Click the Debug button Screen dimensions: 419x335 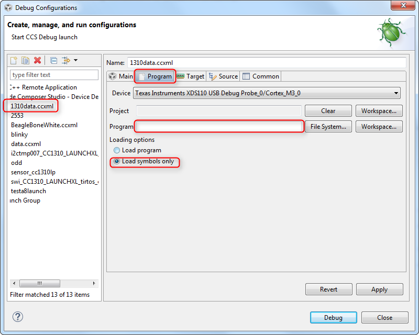click(x=333, y=317)
